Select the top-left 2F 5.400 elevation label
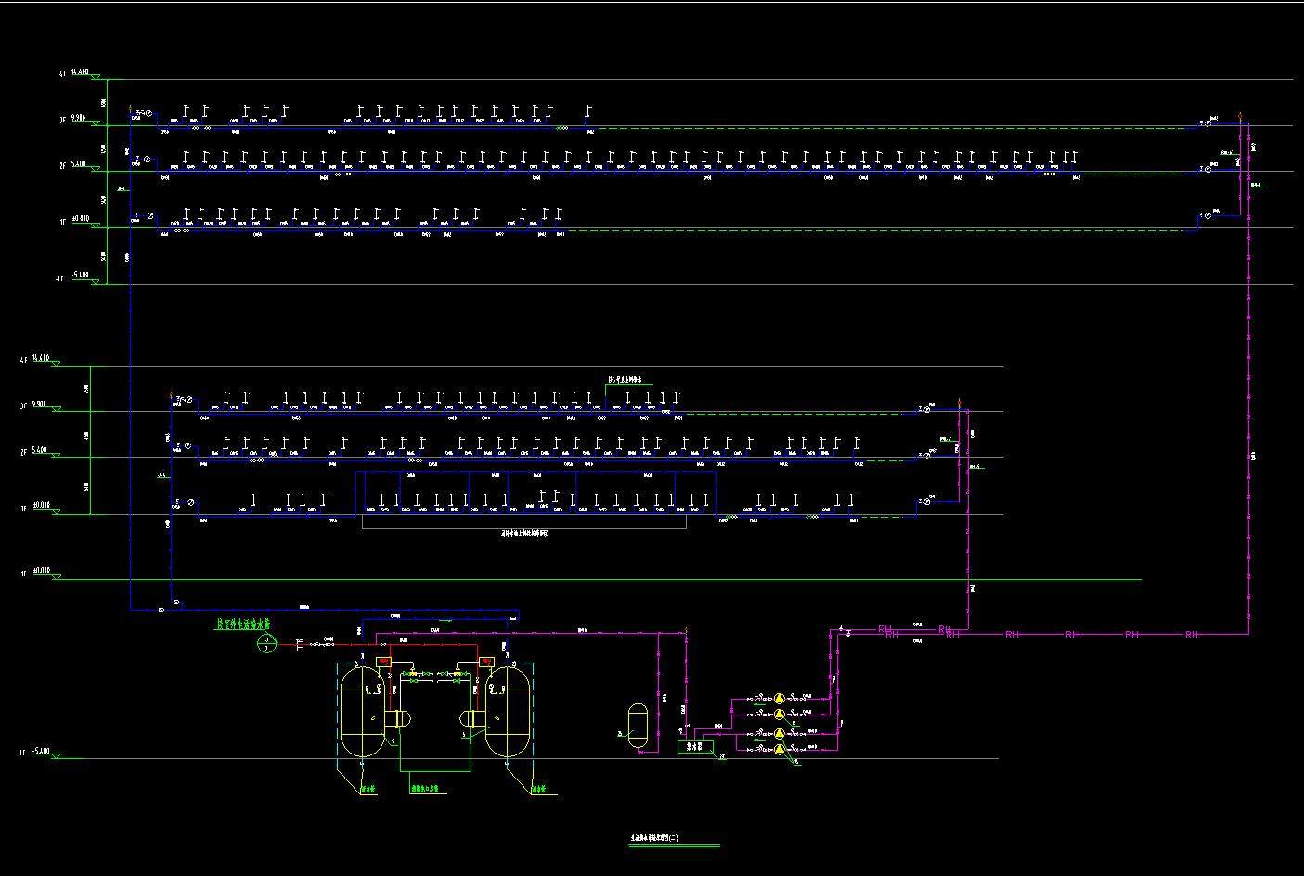1304x876 pixels. point(78,163)
